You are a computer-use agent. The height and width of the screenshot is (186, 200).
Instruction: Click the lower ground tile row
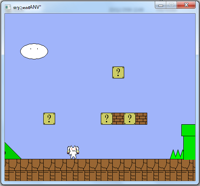point(100,176)
